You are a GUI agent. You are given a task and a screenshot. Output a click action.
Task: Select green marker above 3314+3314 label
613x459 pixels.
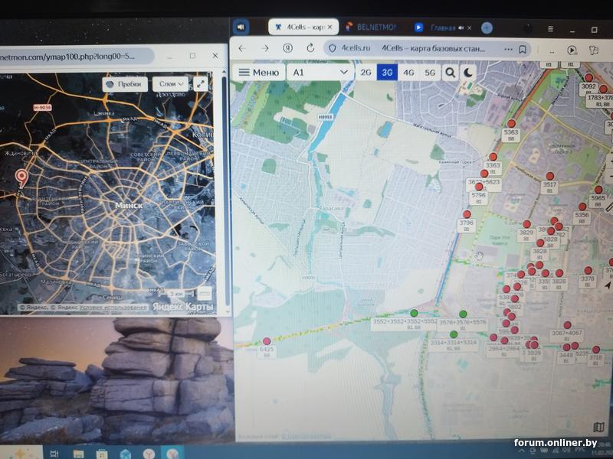click(x=453, y=334)
